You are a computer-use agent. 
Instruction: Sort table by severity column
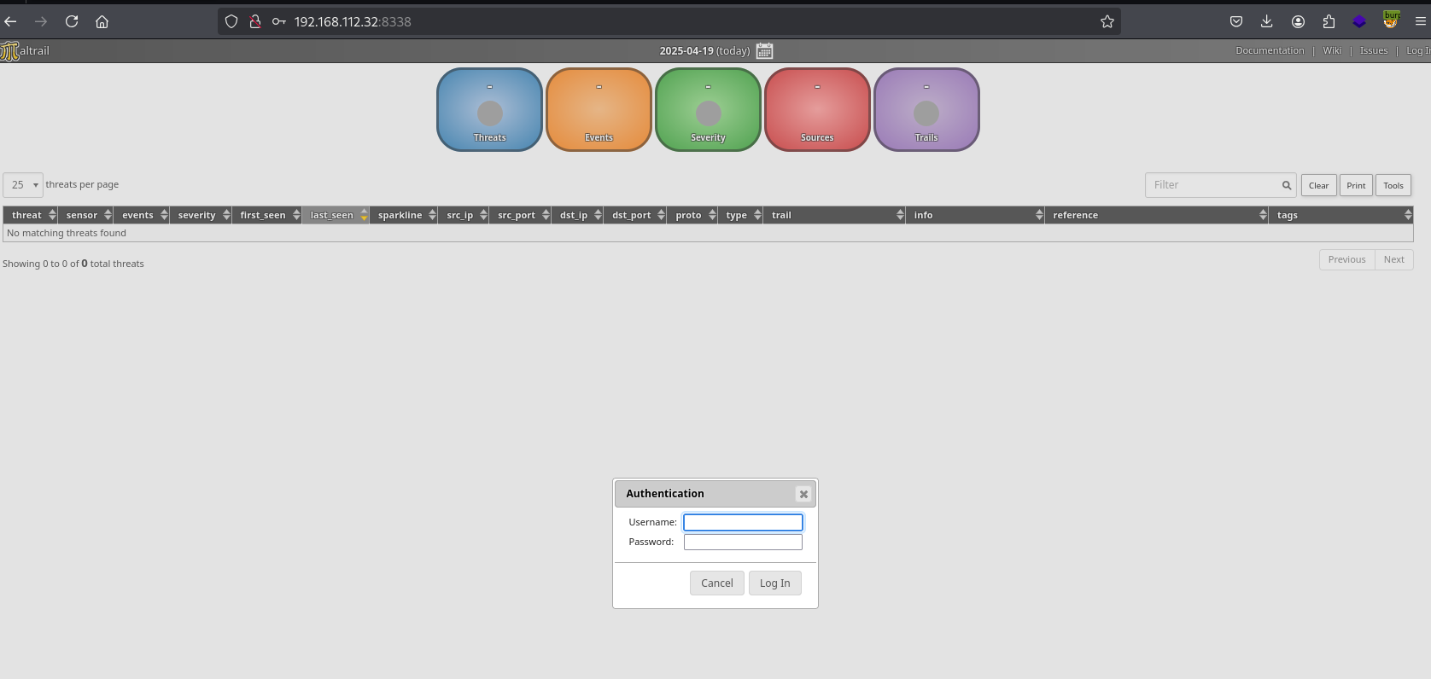click(197, 215)
